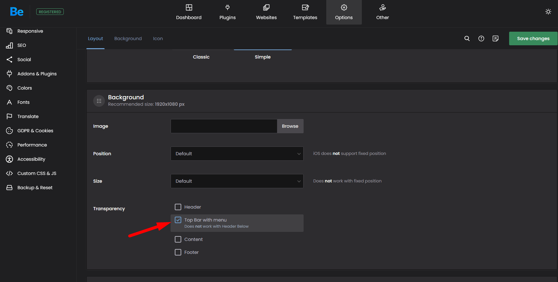Enable Content transparency checkbox
Viewport: 558px width, 282px height.
pos(178,239)
